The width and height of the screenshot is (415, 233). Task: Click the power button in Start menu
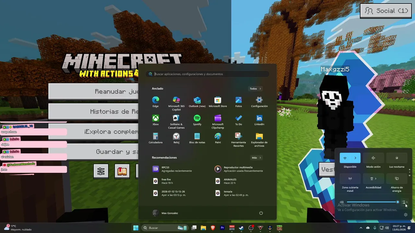click(261, 213)
